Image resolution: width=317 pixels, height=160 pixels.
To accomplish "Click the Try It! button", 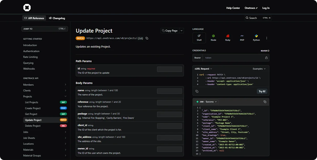I will point(262,91).
